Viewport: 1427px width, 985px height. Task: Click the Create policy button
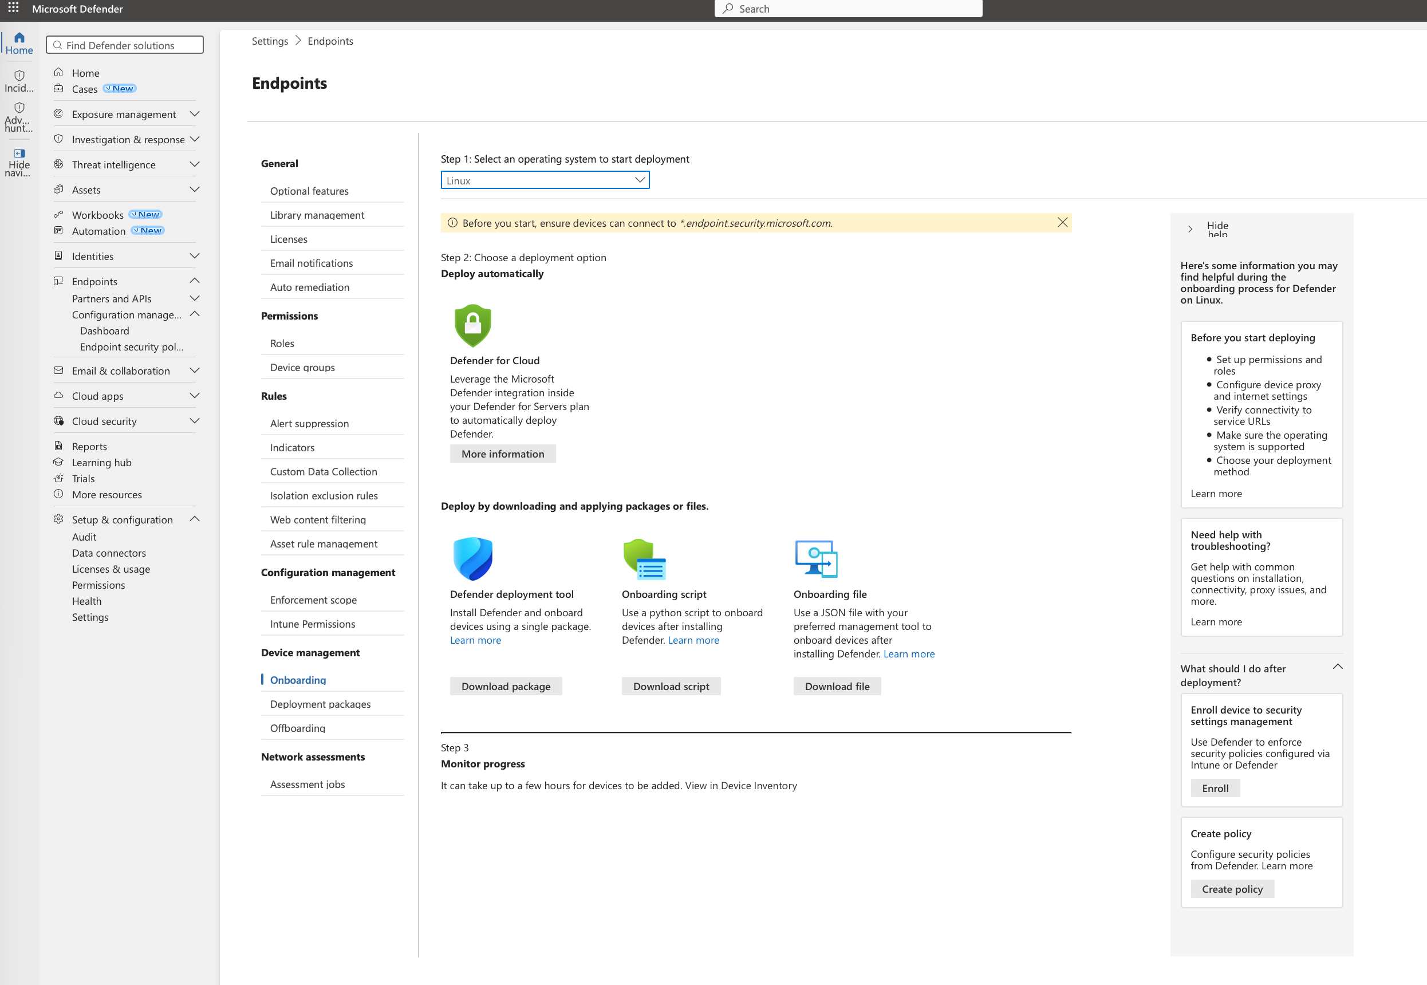[1232, 889]
